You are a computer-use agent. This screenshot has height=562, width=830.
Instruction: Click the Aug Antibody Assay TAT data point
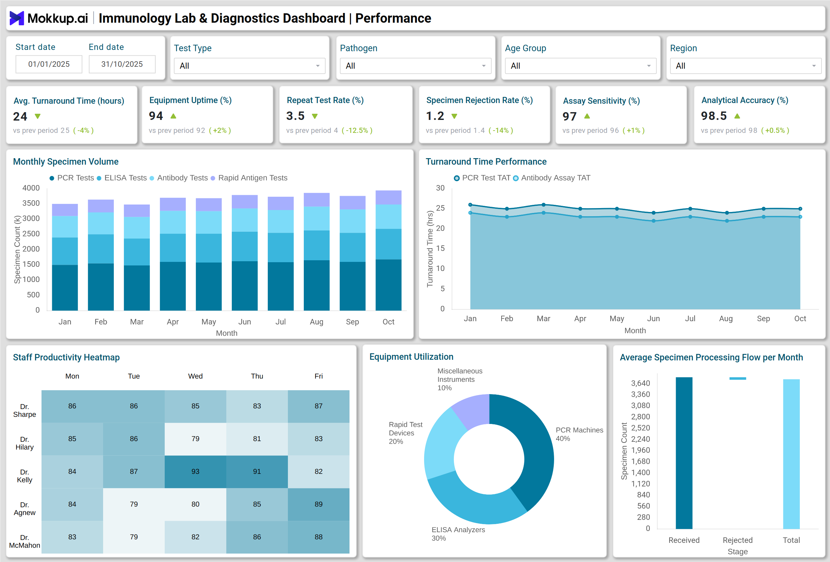pyautogui.click(x=727, y=221)
